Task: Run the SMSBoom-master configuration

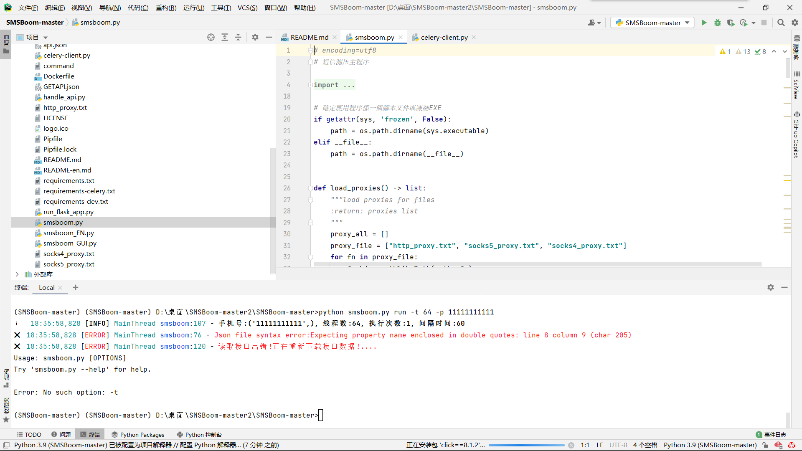Action: [704, 23]
